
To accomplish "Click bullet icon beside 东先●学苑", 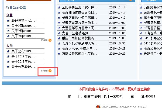I will point(141,18).
